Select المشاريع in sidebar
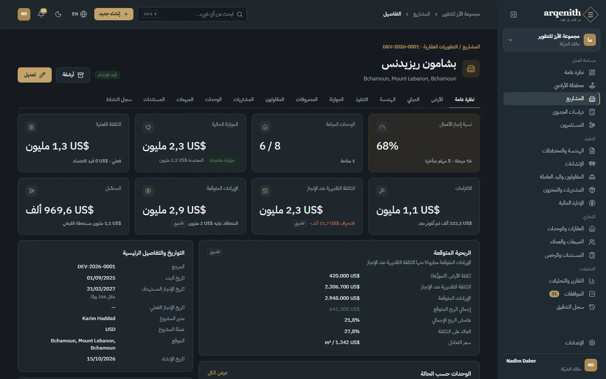This screenshot has height=379, width=606. (552, 99)
